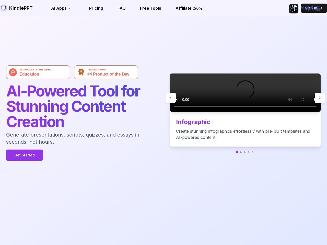The width and height of the screenshot is (327, 245).
Task: Click the #4 medal badge icon
Action: tap(81, 72)
